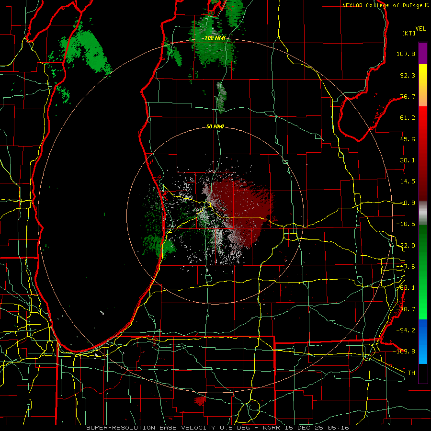Image resolution: width=431 pixels, height=431 pixels.
Task: Click the 92.3 velocity scale value
Action: tap(408, 75)
